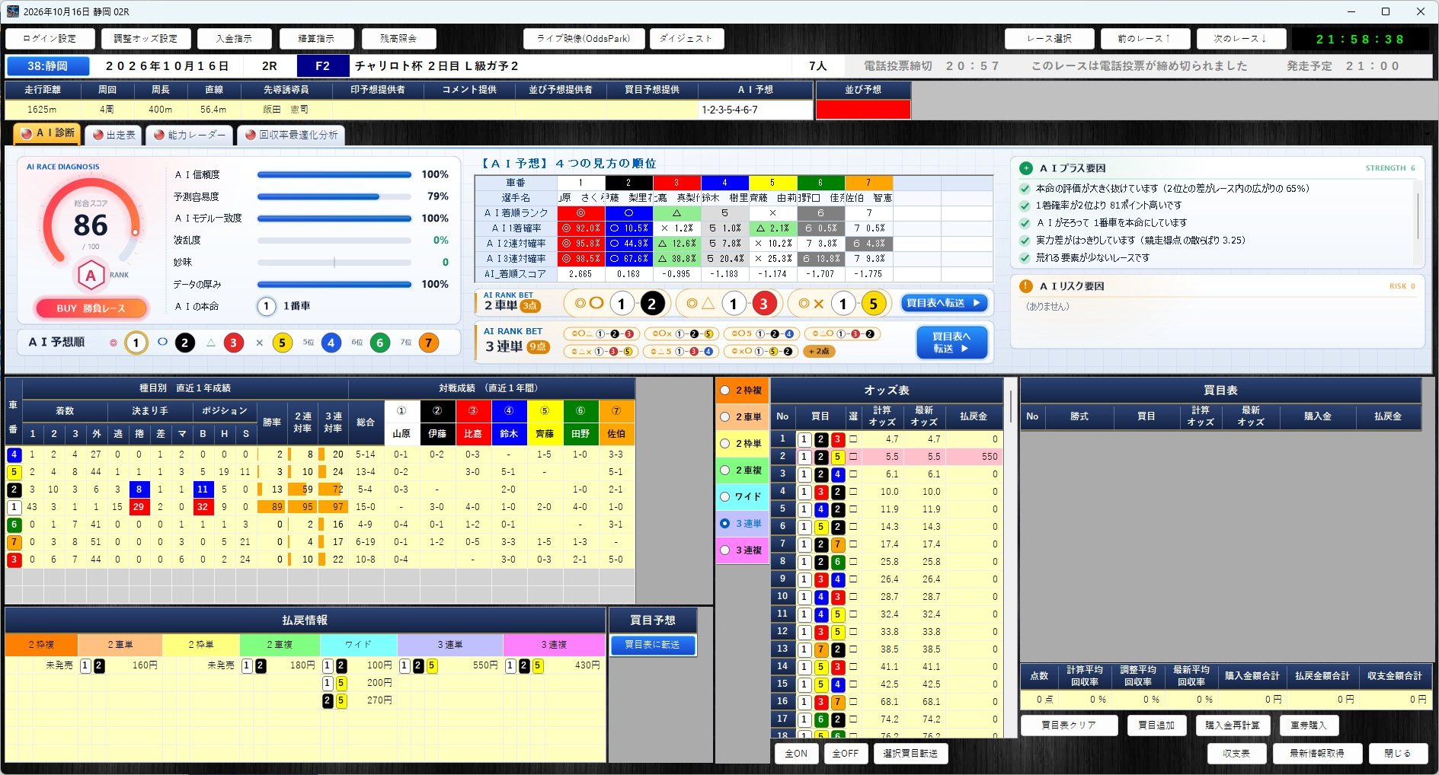Click the red ball icon on 能力レーダー tab
This screenshot has width=1439, height=775.
pos(159,135)
